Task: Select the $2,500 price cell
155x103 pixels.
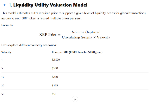Action: 56,60
